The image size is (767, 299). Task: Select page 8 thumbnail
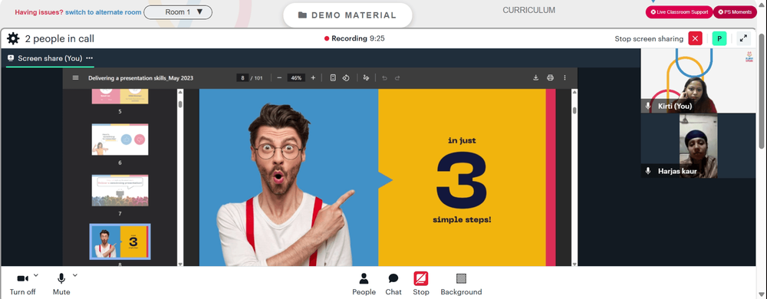[120, 242]
